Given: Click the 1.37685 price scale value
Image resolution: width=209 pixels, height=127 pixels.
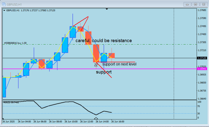Looking at the screenshot, I should [202, 10].
